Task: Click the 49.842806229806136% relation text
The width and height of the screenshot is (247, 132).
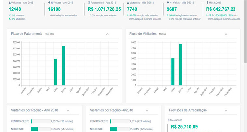Action: [x=224, y=16]
